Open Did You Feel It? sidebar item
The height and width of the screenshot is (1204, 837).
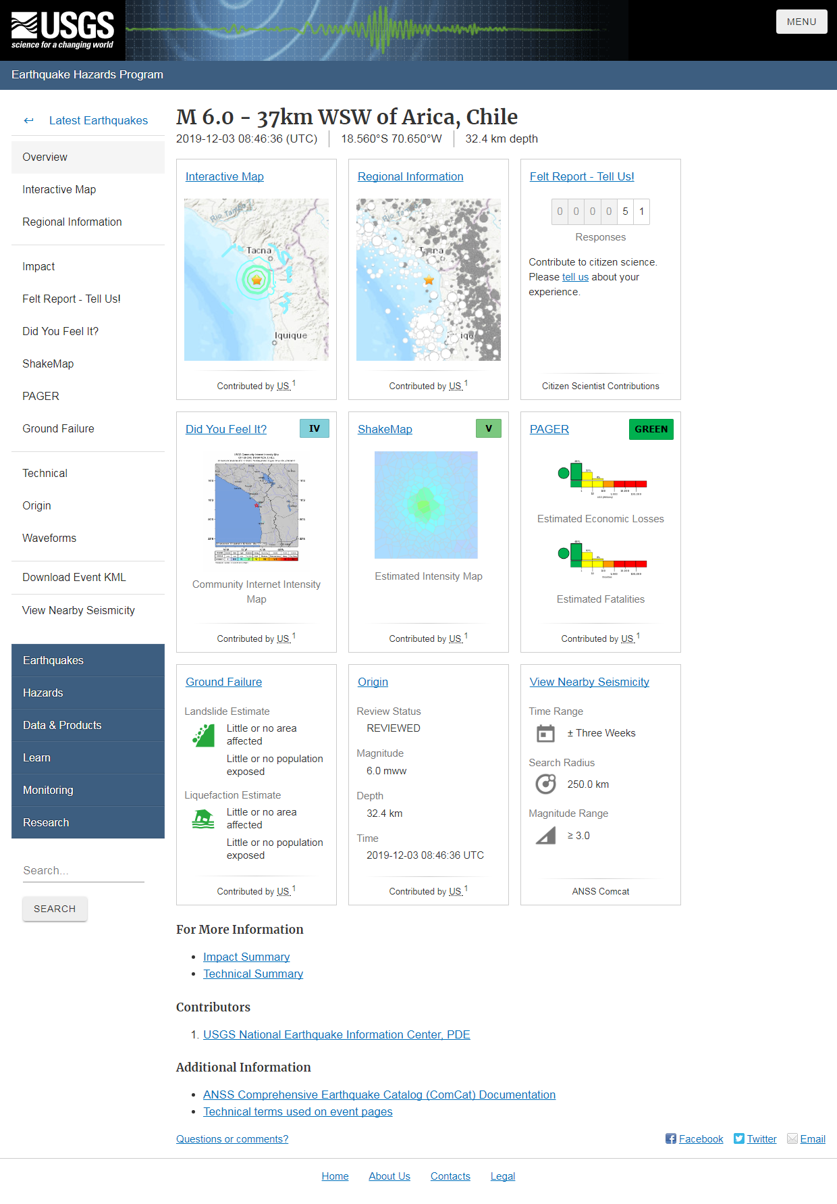(88, 331)
